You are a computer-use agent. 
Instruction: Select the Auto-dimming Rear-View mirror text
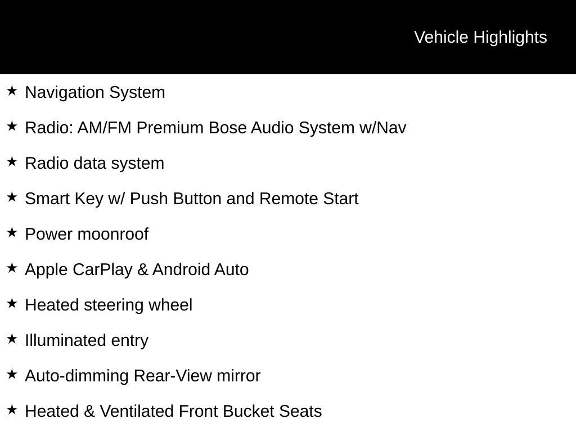point(142,376)
